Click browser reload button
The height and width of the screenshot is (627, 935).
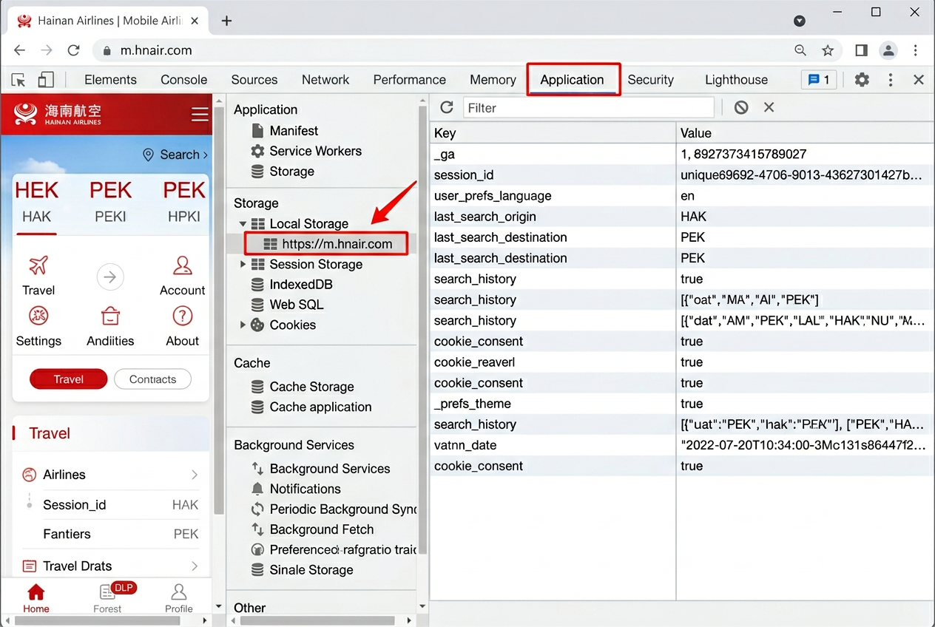pos(73,50)
